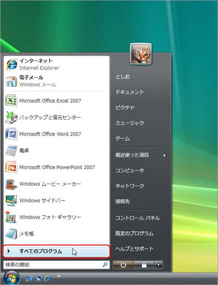
Task: Expand the 最近使った項目 submenu arrow
Action: tap(164, 155)
